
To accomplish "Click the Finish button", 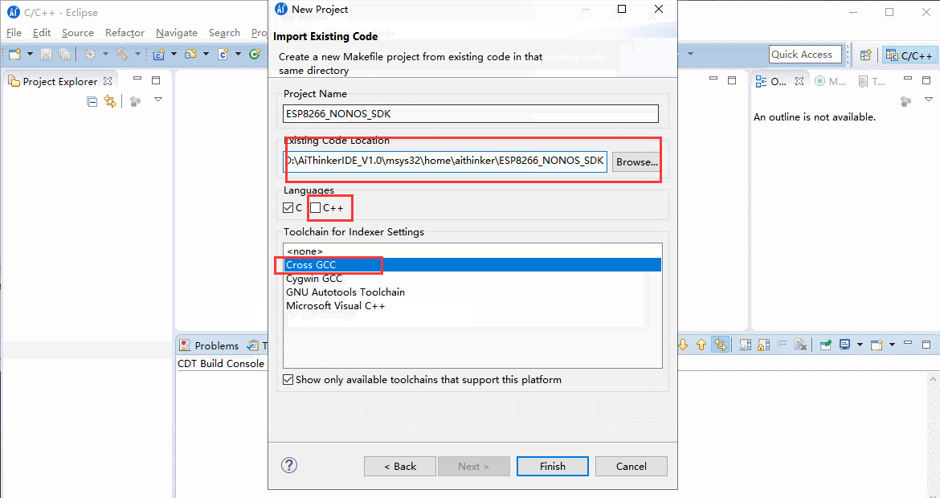I will [x=552, y=467].
